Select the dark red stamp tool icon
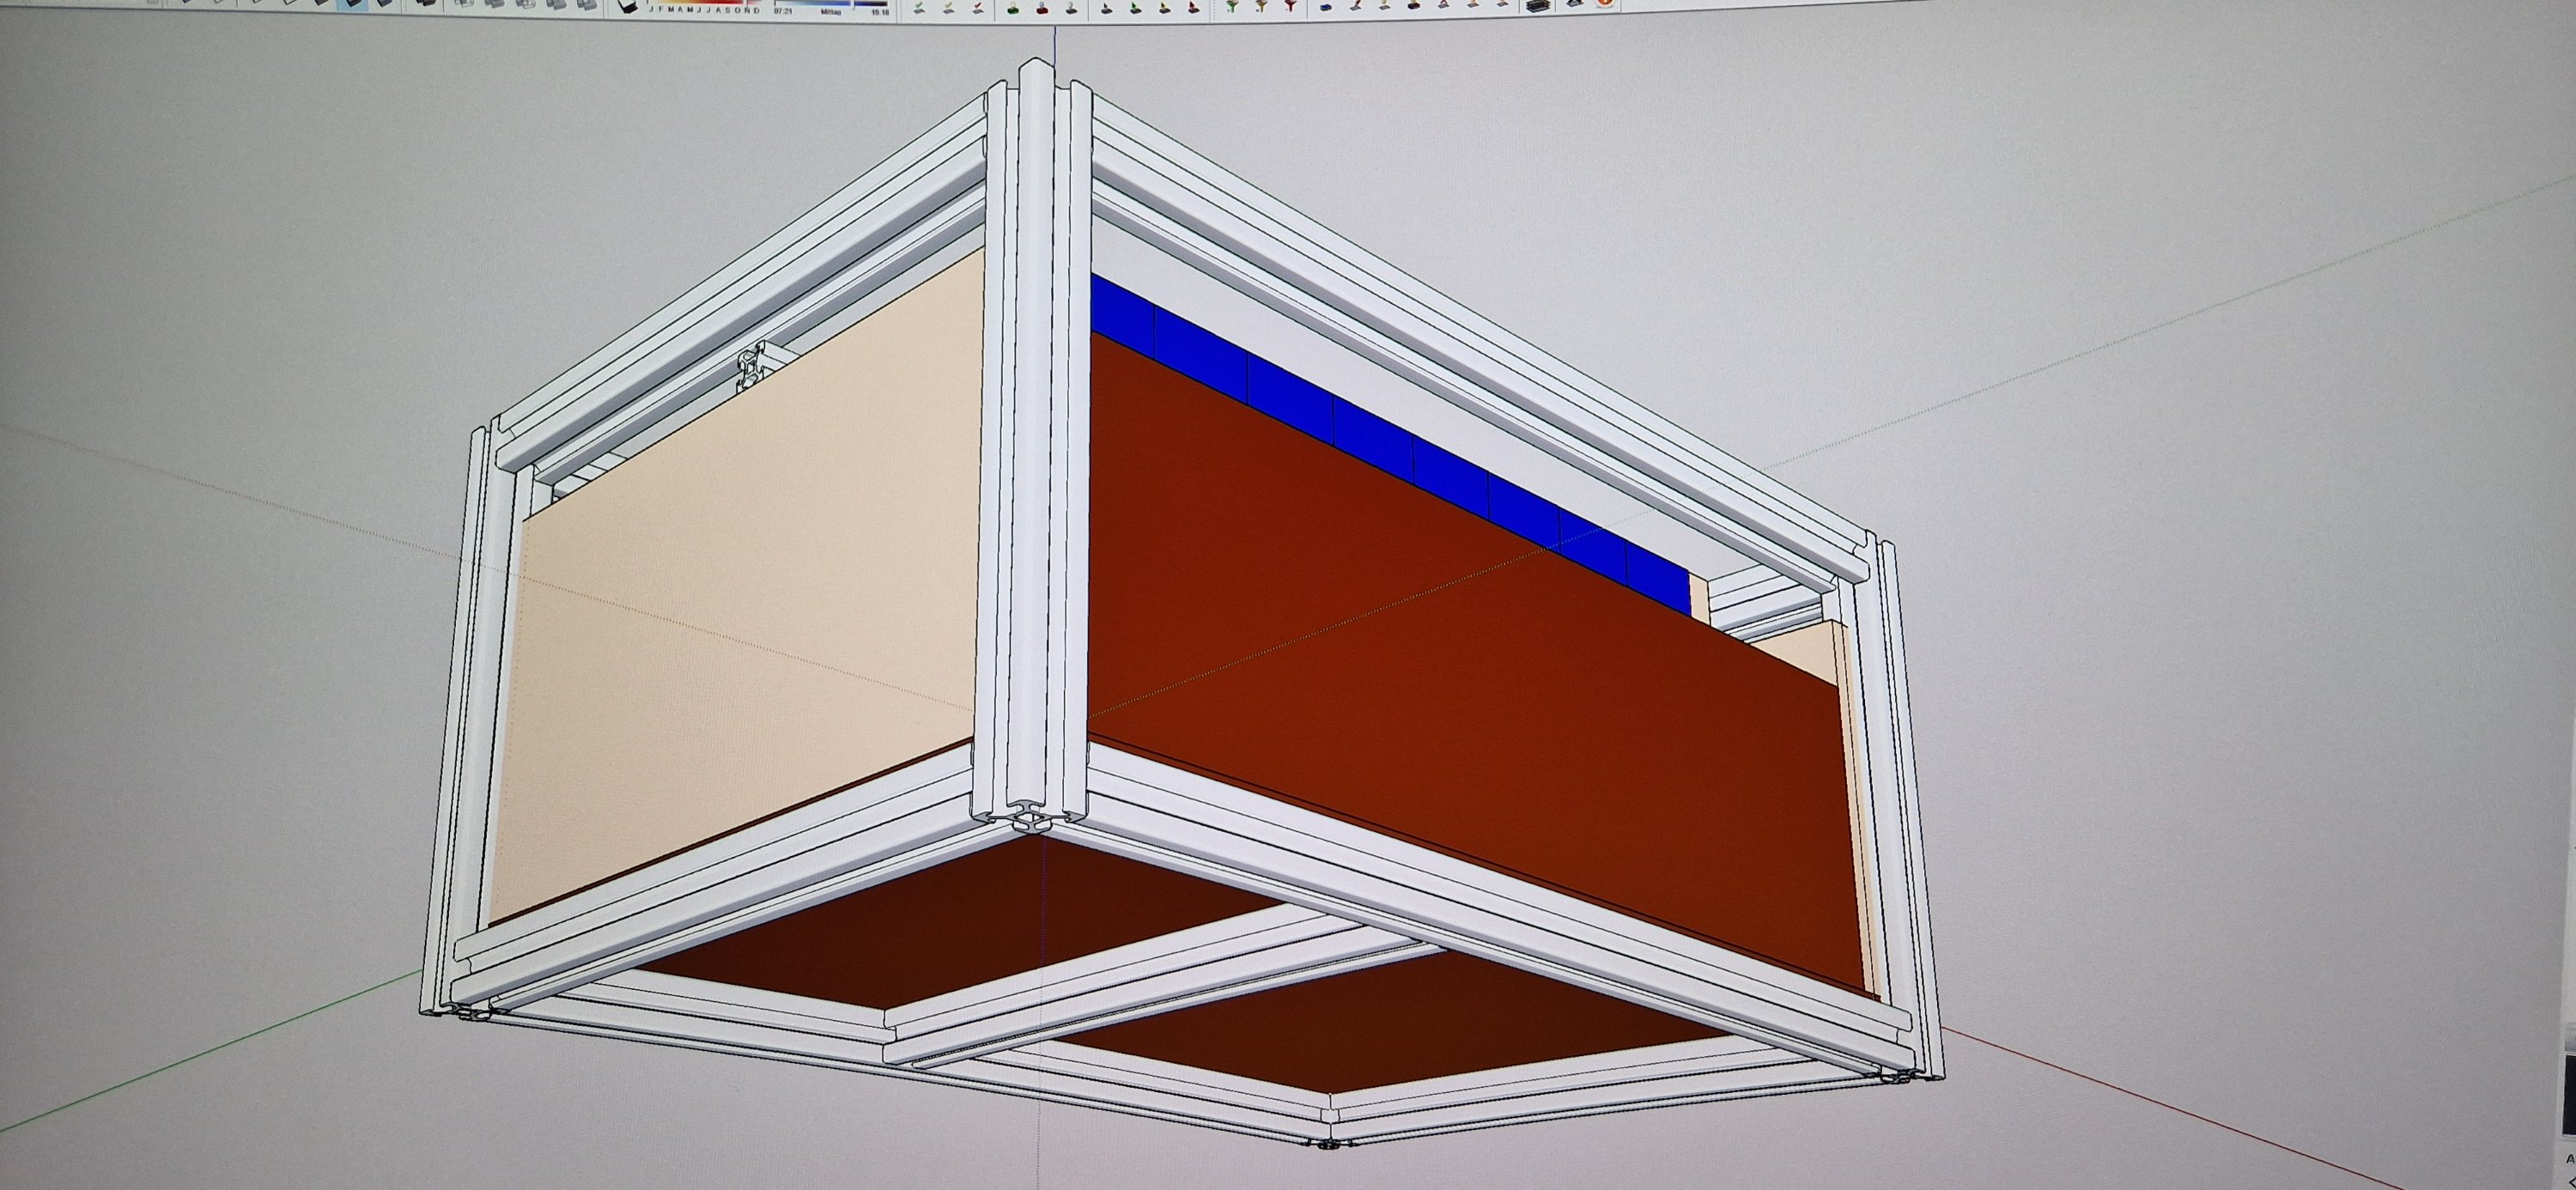Viewport: 2576px width, 1190px height. point(1042,9)
